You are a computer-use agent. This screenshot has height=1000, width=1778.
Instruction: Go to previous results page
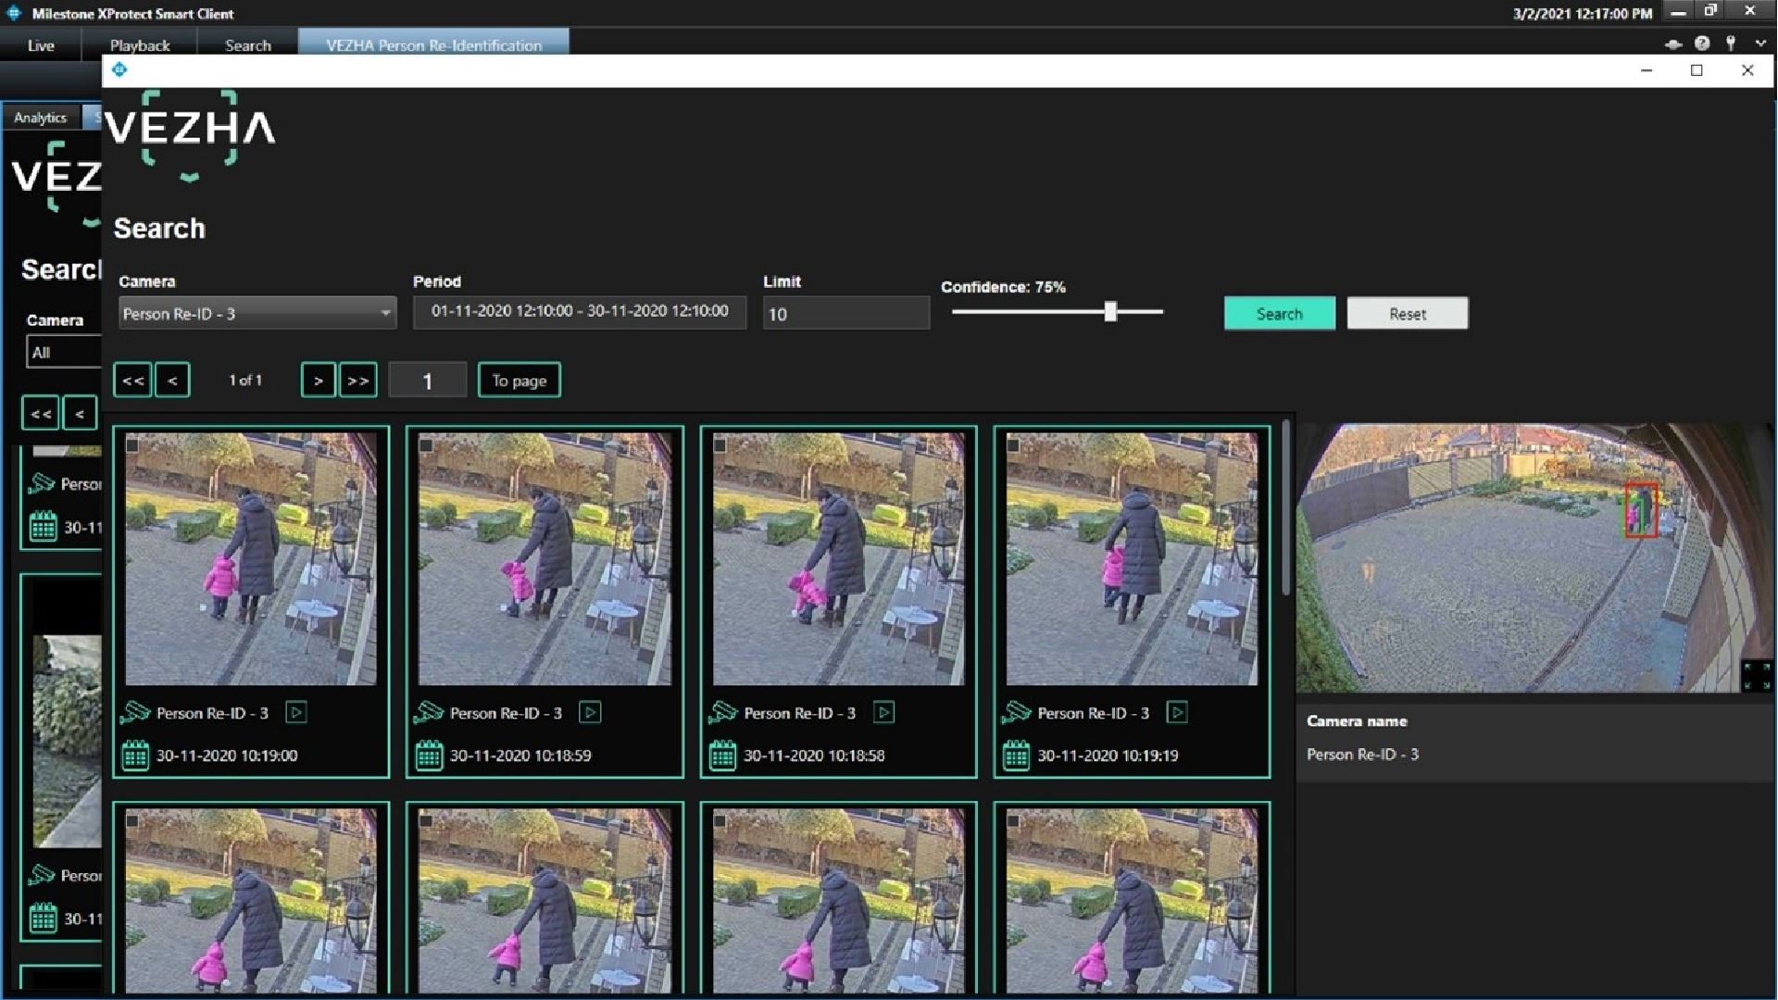(172, 381)
